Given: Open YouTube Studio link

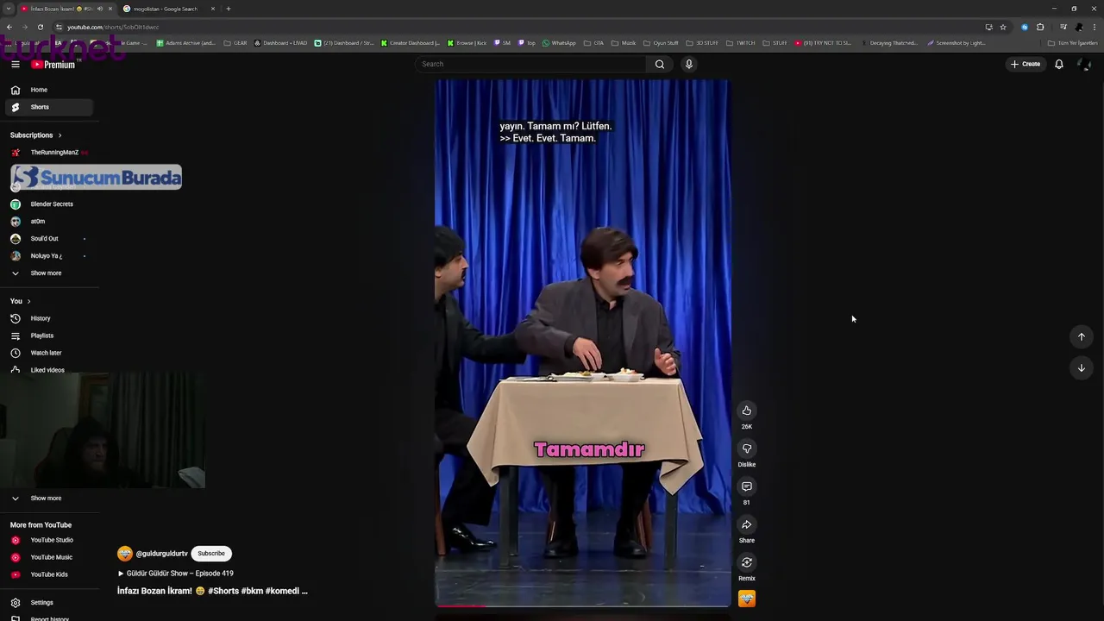Looking at the screenshot, I should [48, 540].
